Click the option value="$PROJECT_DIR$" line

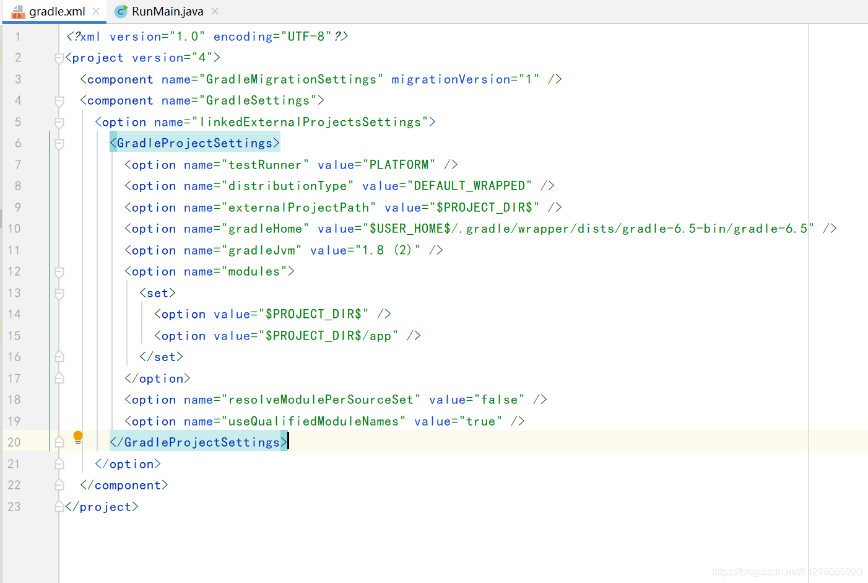click(272, 314)
